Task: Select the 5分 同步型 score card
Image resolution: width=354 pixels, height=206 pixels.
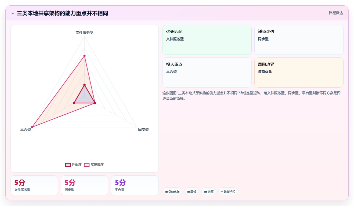Action: (x=84, y=185)
